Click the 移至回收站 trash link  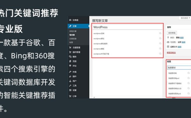click(x=171, y=53)
